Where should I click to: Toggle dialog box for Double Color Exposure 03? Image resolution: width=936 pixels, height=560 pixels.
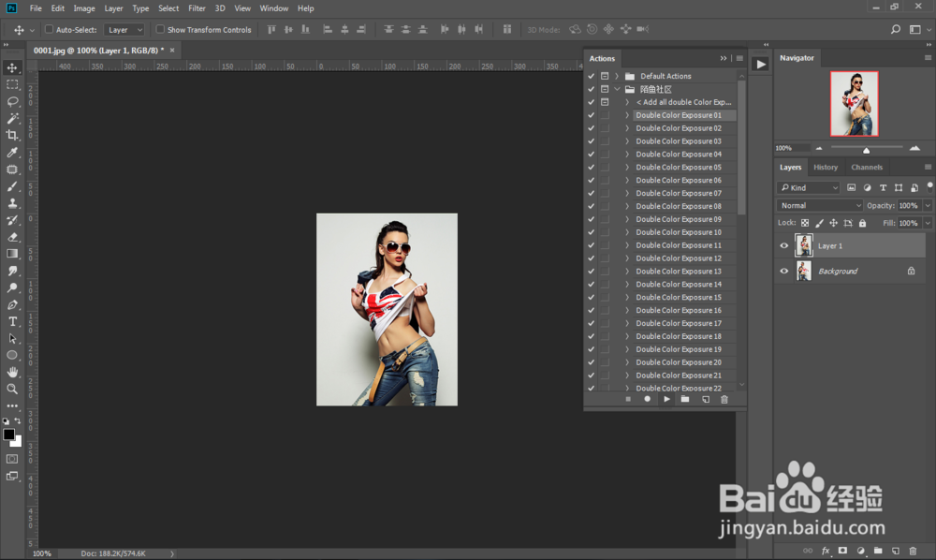[605, 141]
